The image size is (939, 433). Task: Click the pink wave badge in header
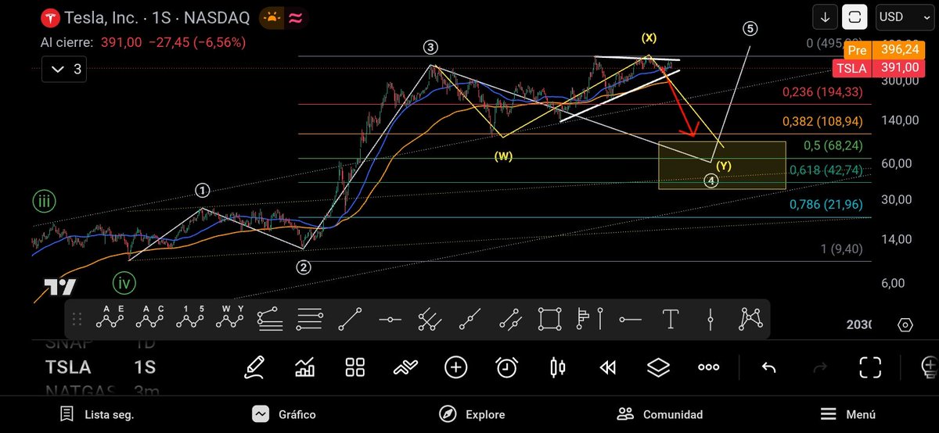click(297, 16)
